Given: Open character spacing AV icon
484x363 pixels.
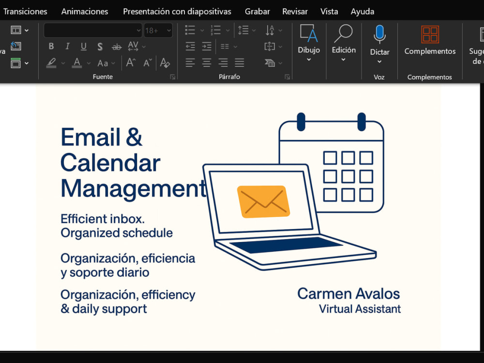Looking at the screenshot, I should click(133, 46).
